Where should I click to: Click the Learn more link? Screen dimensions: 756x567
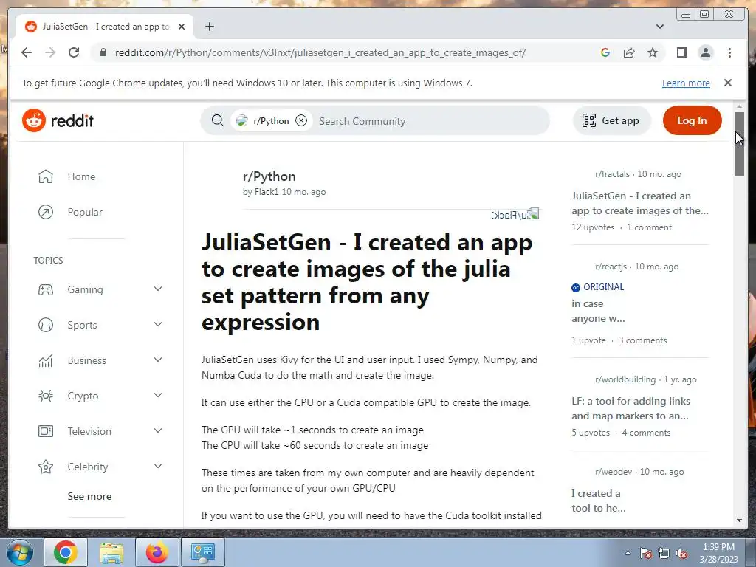click(686, 83)
